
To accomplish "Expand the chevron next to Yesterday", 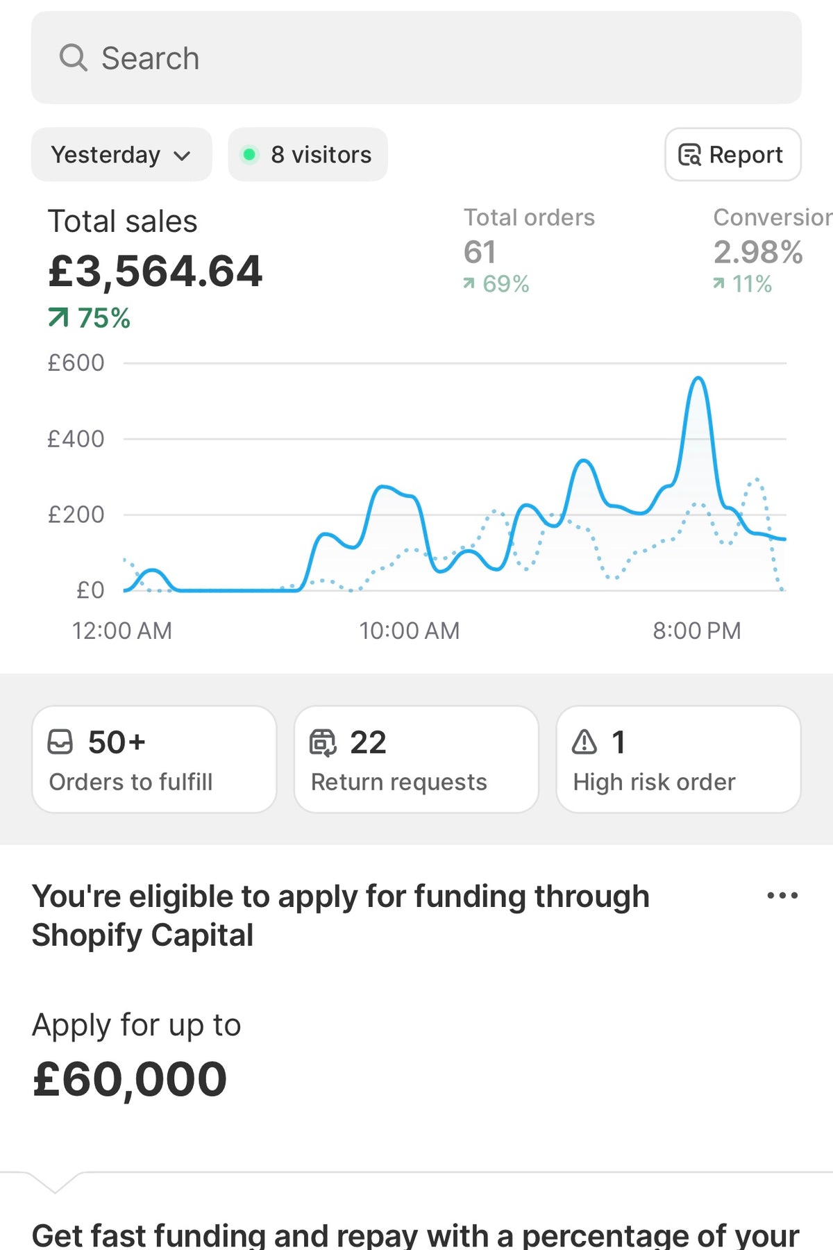I will 182,156.
